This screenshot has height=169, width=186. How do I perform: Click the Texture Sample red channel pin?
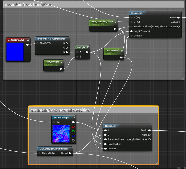click(73, 127)
